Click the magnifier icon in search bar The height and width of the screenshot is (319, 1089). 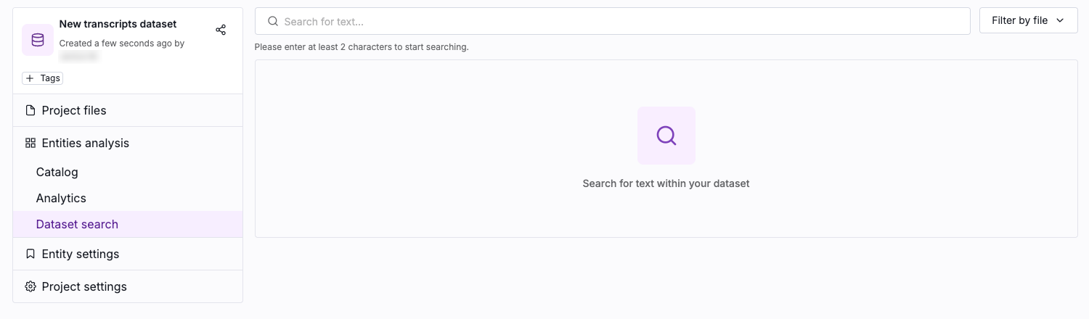click(x=273, y=21)
